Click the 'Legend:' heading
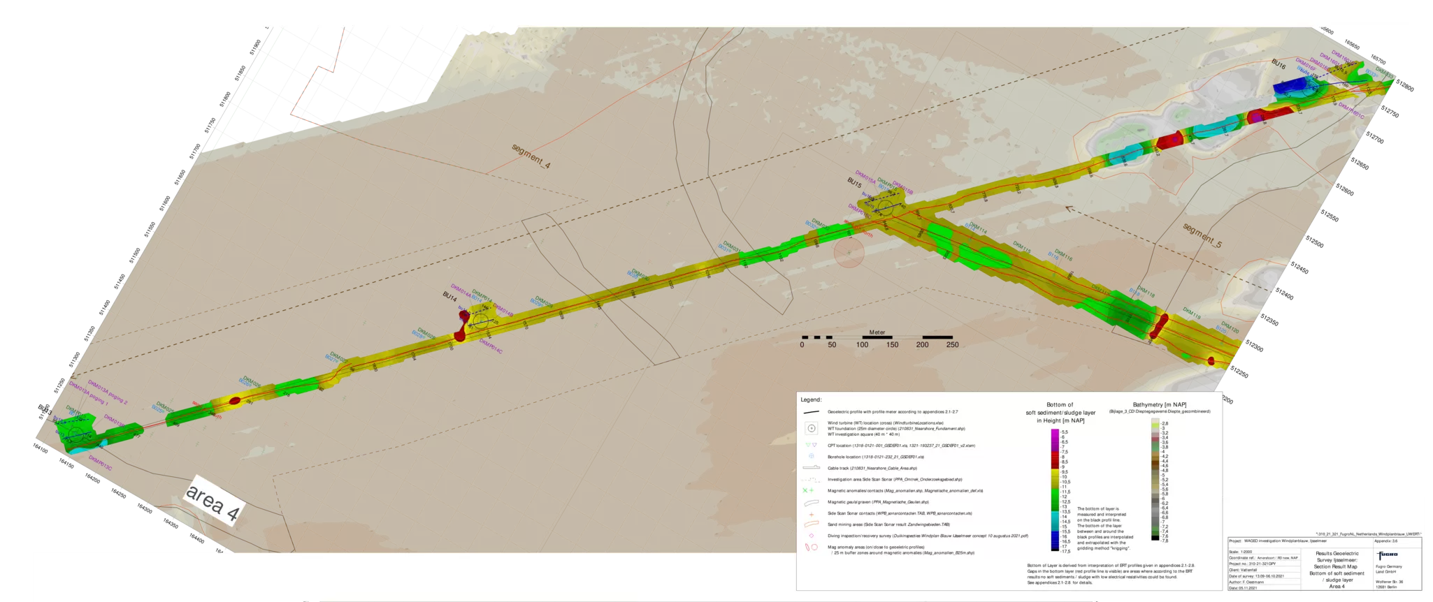Viewport: 1433px width, 602px height. 811,399
